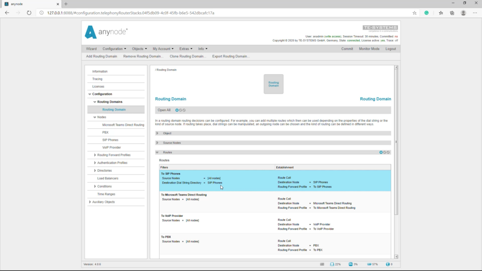482x271 pixels.
Task: Expand Directories in sidebar
Action: [x=95, y=170]
